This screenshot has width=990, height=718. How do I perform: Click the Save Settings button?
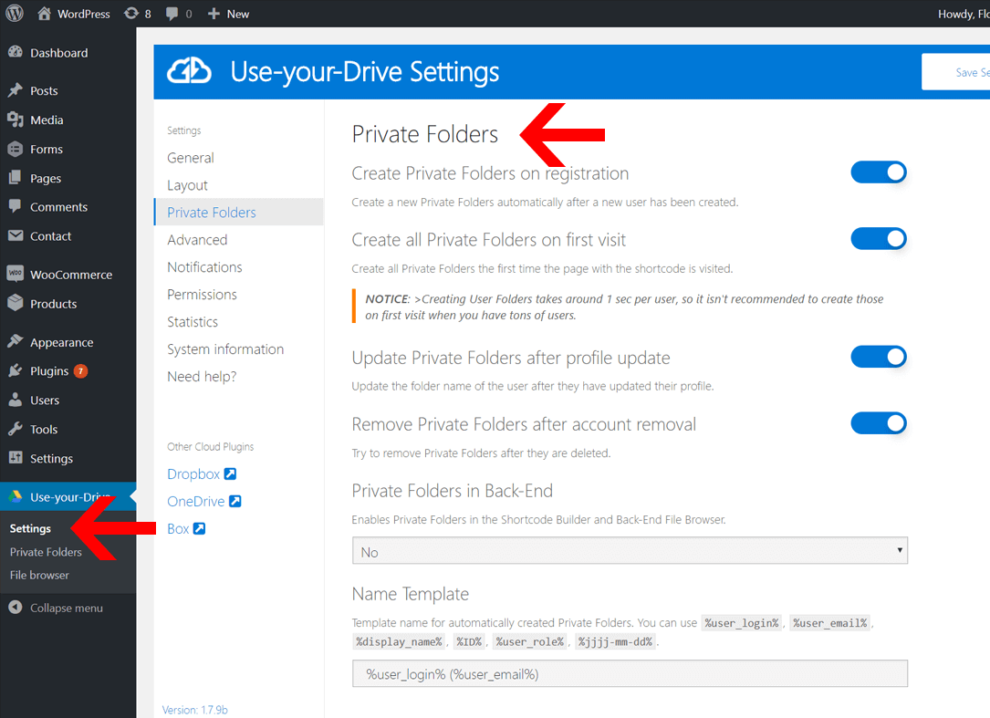point(956,72)
